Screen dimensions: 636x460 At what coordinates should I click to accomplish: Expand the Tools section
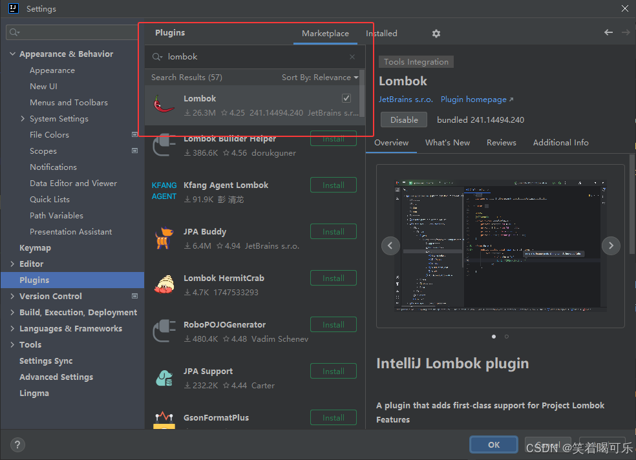pyautogui.click(x=12, y=345)
